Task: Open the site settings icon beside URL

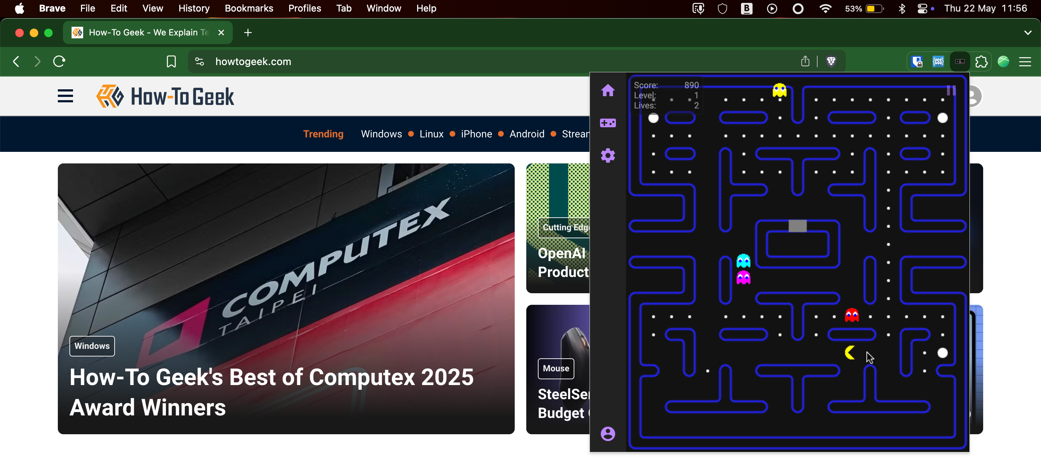Action: 199,61
